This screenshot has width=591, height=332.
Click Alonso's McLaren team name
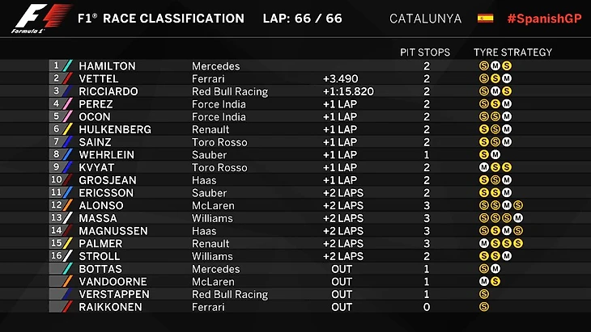click(213, 206)
